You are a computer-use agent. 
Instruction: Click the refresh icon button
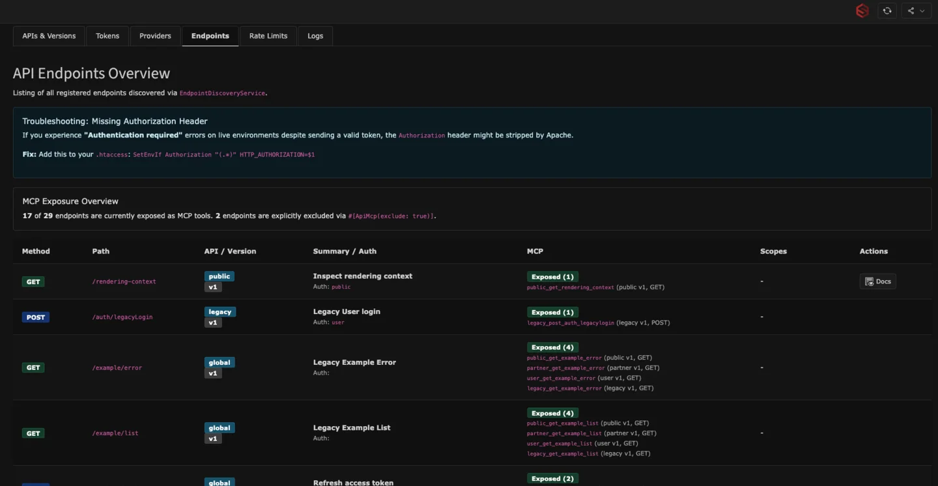pyautogui.click(x=887, y=10)
